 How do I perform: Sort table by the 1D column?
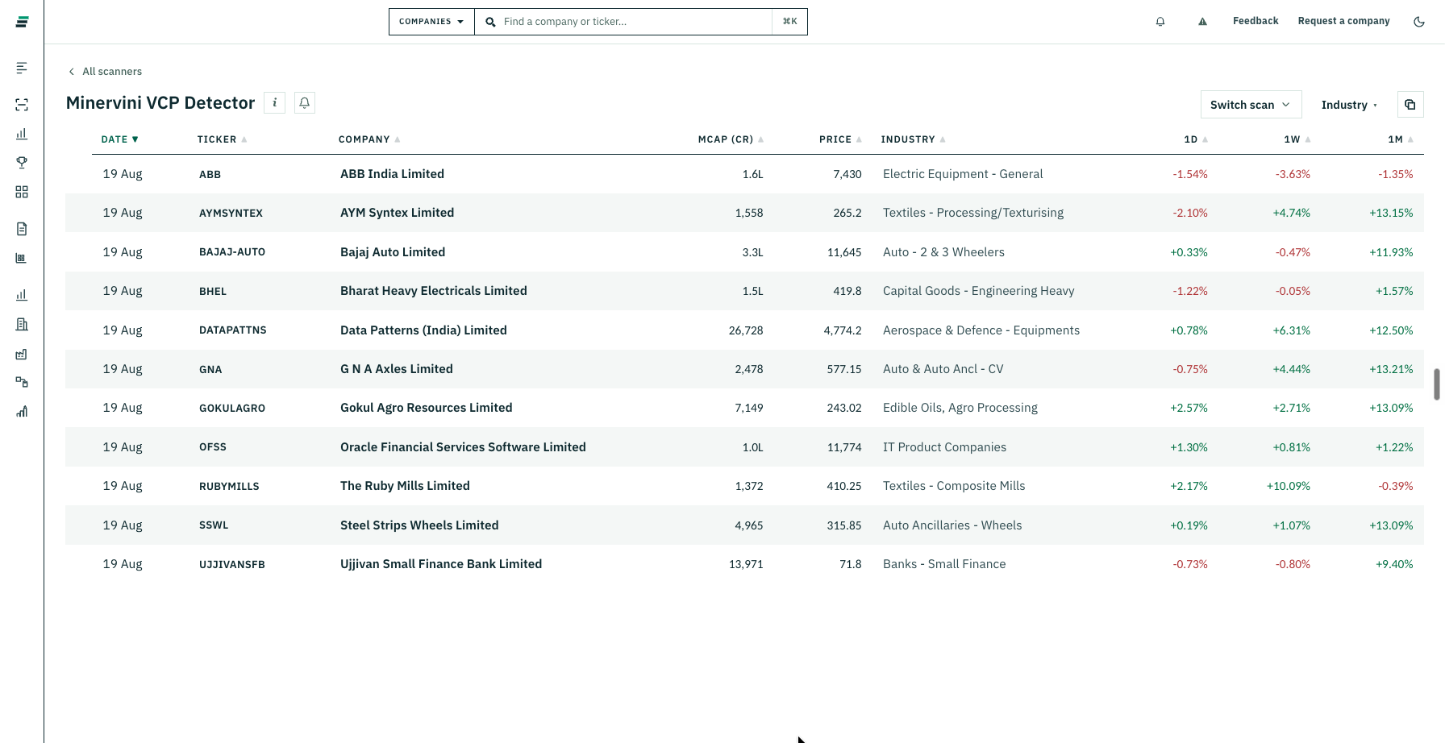click(1196, 139)
